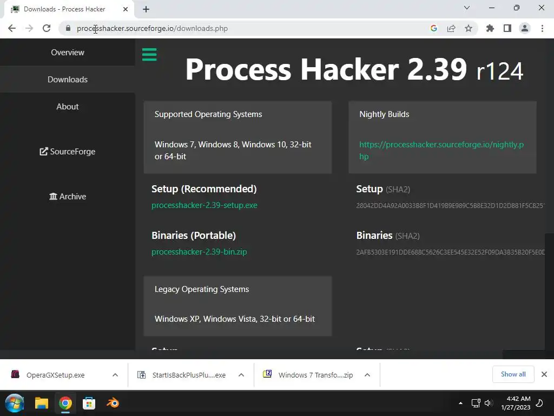The height and width of the screenshot is (416, 554).
Task: Click the Supported Operating Systems card title
Action: point(208,114)
